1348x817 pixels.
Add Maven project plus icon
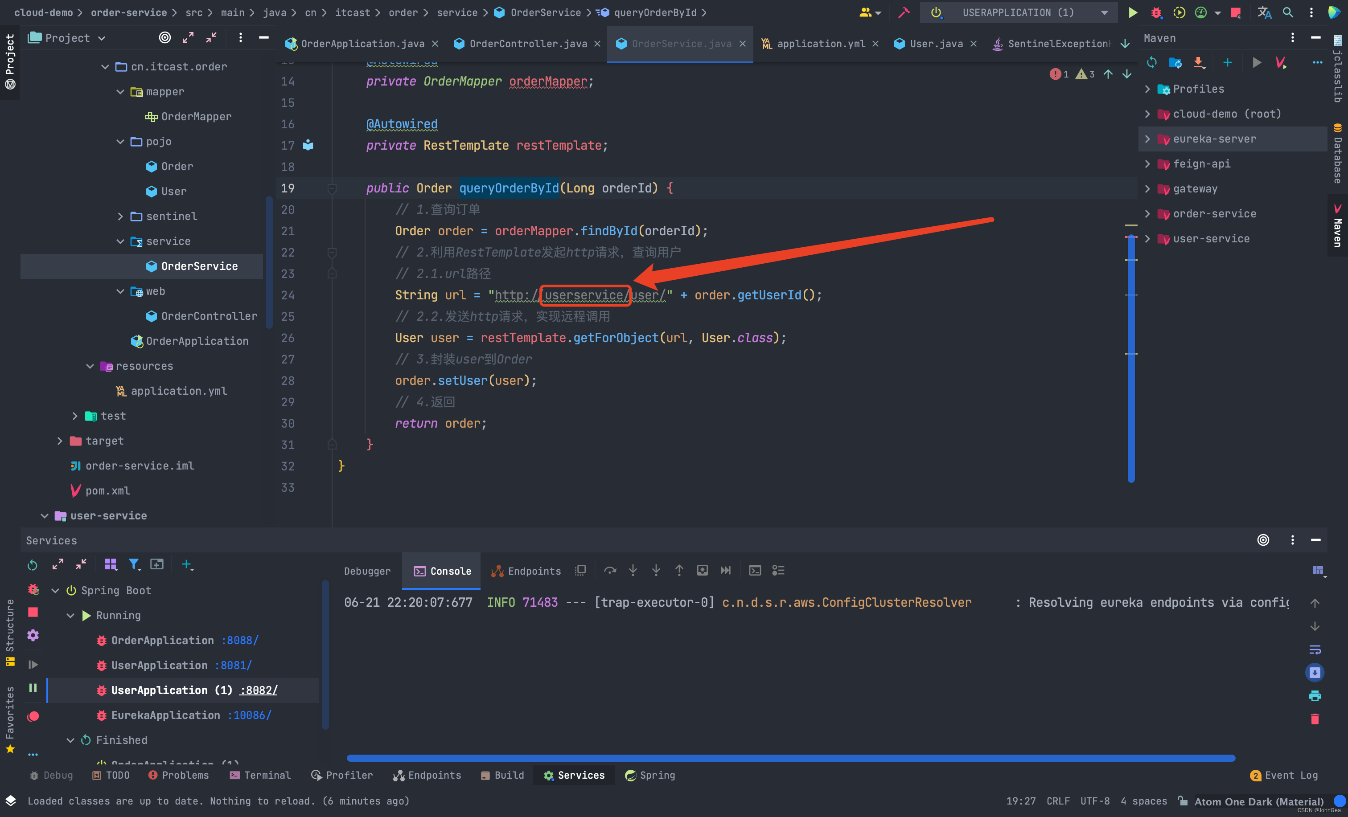tap(1228, 63)
